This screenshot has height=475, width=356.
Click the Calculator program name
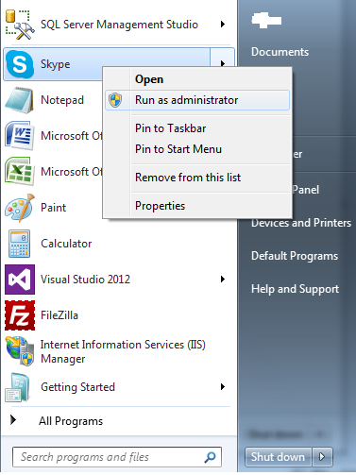(66, 244)
